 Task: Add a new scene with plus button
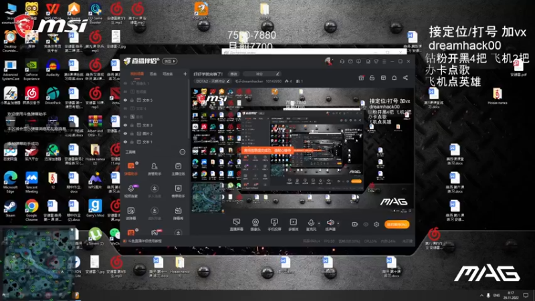tap(185, 74)
